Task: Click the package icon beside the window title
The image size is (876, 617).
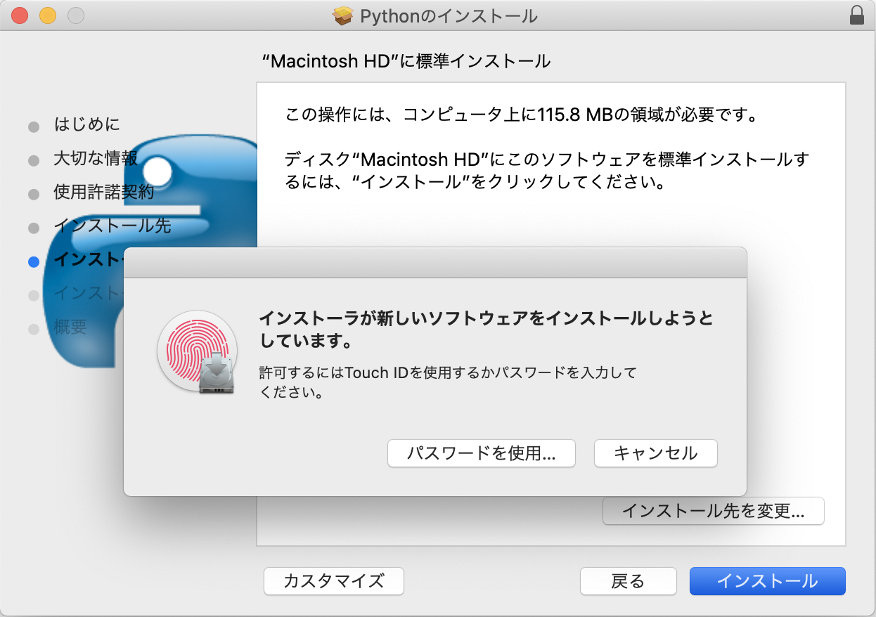Action: (x=343, y=15)
